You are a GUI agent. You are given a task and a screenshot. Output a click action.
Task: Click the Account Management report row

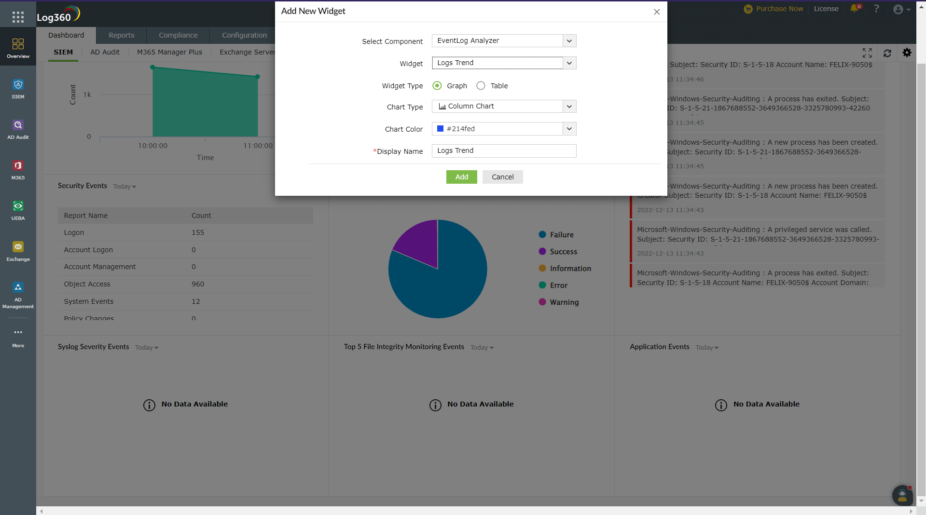(185, 267)
